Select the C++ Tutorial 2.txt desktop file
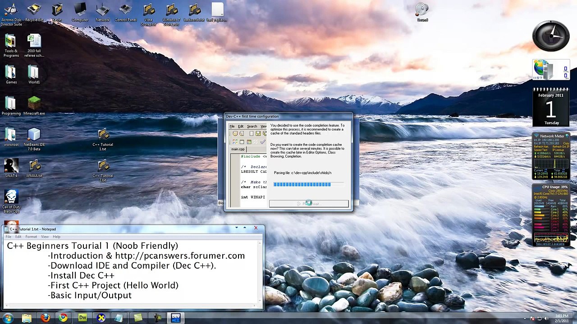 [x=103, y=171]
